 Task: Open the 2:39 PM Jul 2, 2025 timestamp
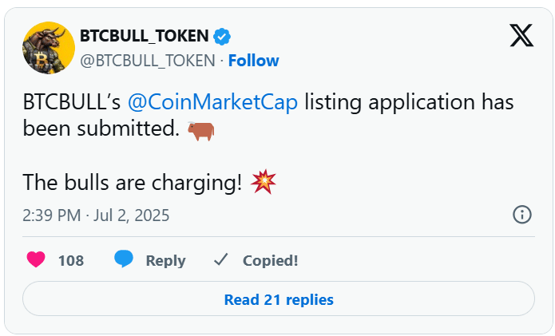[x=96, y=215]
